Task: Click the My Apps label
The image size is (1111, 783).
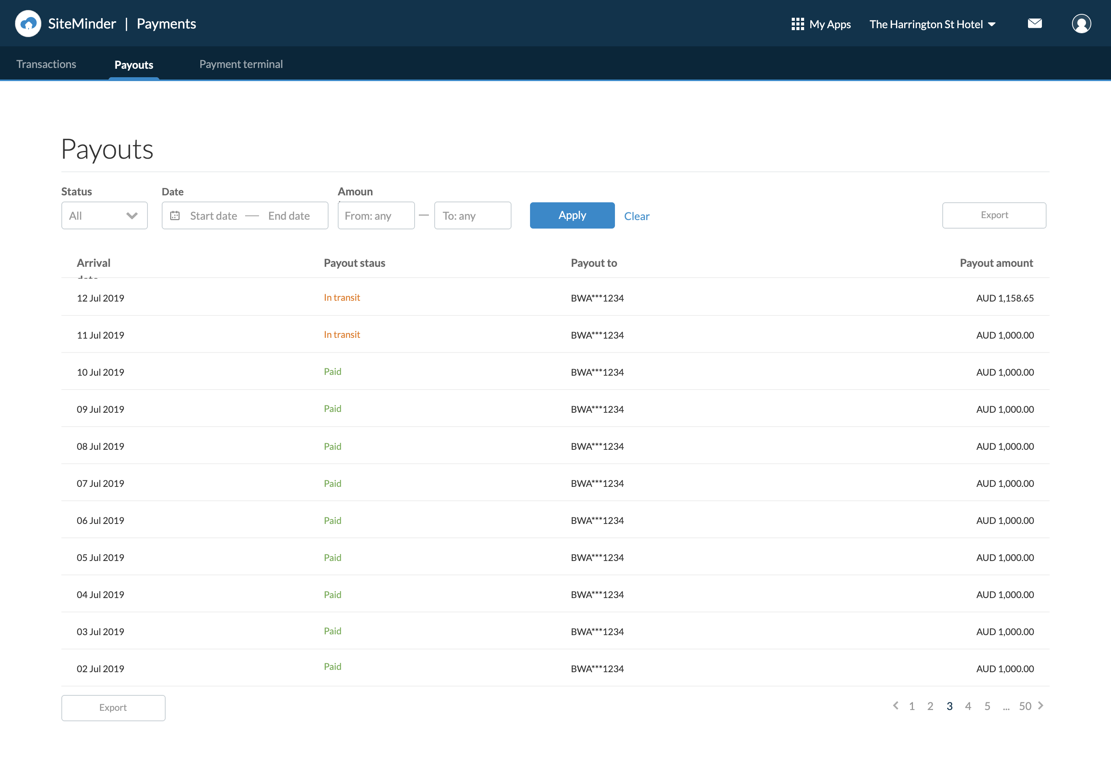Action: [830, 24]
